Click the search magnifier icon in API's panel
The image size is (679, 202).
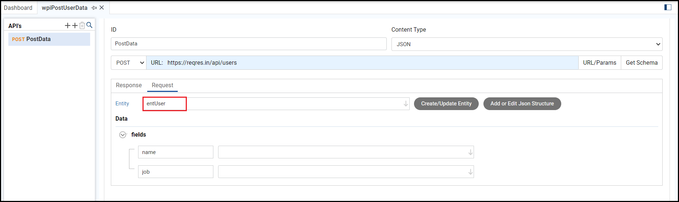(x=89, y=25)
